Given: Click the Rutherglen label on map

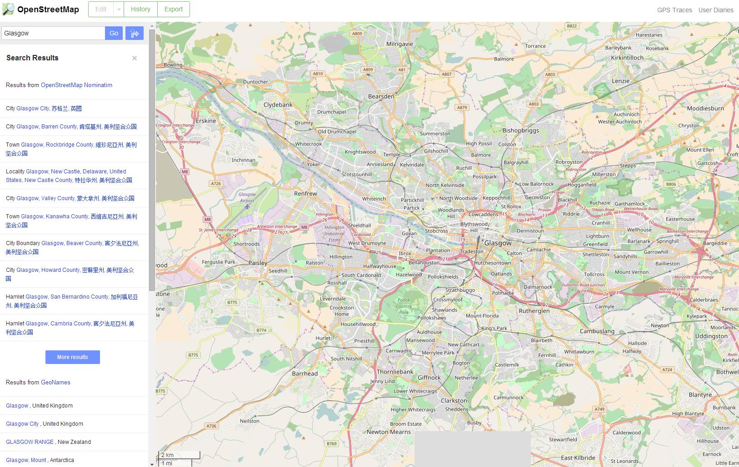Looking at the screenshot, I should coord(534,311).
